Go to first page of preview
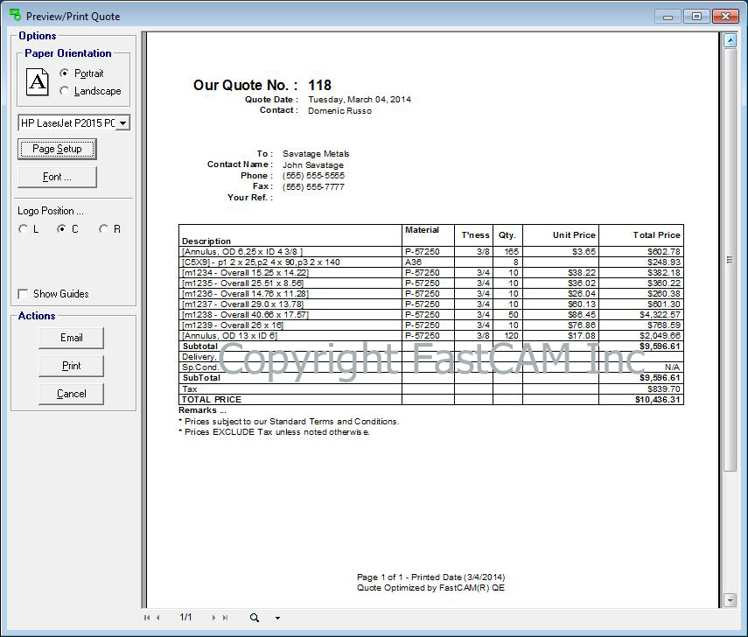748x637 pixels. (147, 618)
